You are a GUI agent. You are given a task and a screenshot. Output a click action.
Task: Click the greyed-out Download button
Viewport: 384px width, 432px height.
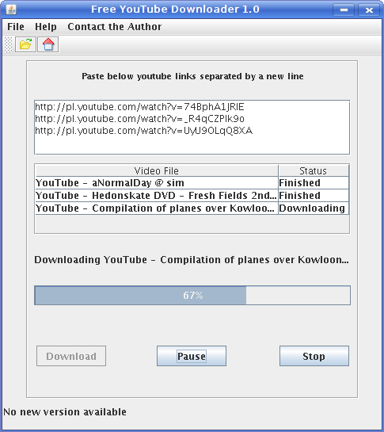71,356
